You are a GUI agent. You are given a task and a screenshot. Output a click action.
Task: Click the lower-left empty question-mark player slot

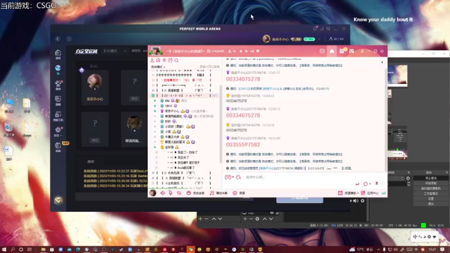coord(94,129)
